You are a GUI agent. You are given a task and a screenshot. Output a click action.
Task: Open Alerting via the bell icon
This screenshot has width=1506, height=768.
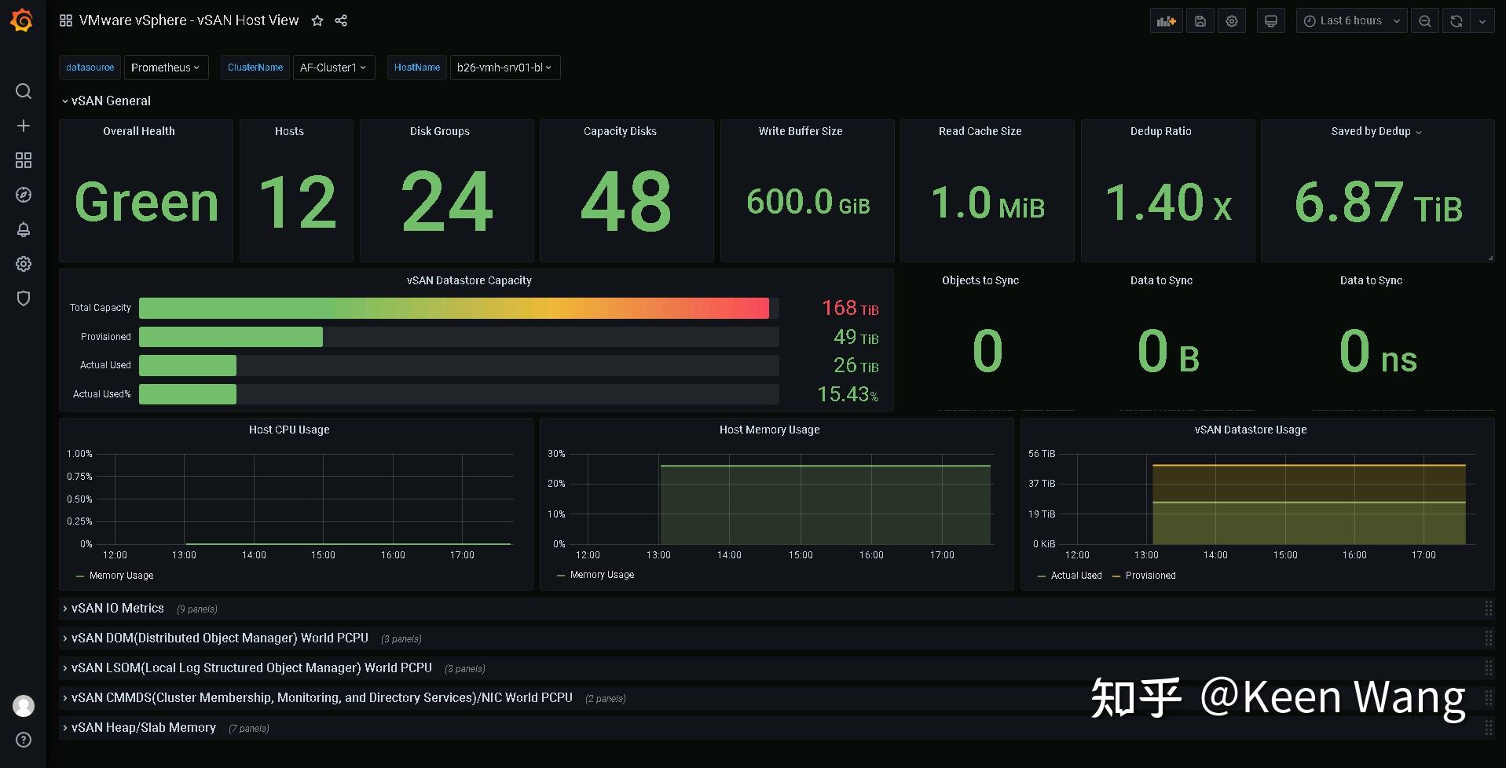(23, 229)
